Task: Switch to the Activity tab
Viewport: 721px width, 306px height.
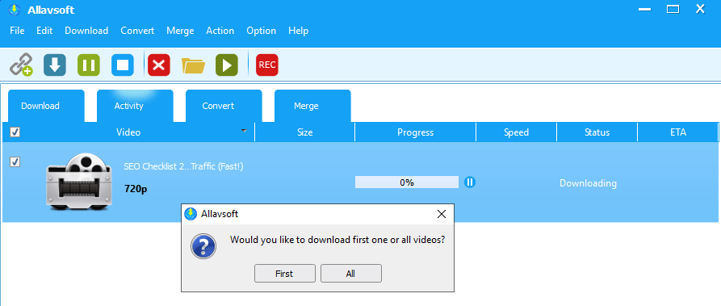Action: point(135,106)
